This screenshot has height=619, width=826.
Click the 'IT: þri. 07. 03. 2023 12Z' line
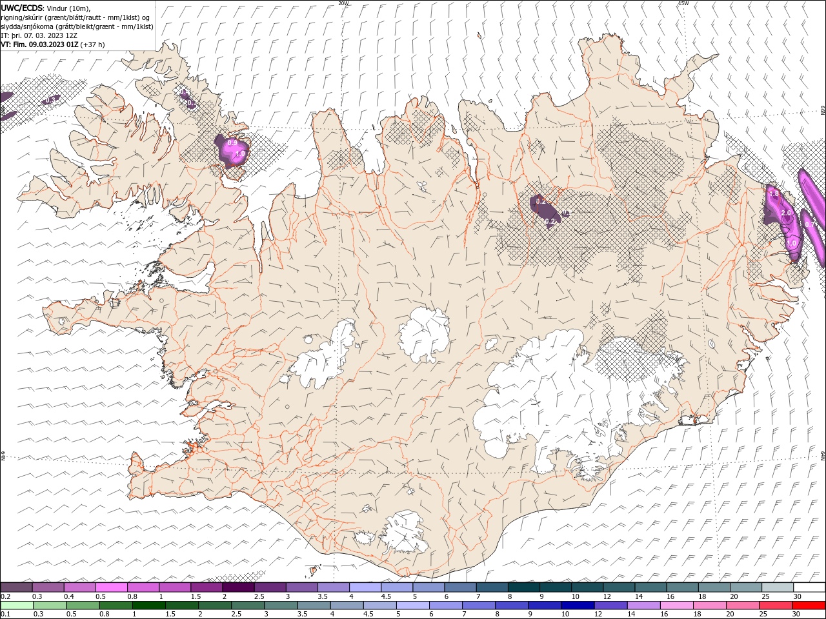(39, 35)
